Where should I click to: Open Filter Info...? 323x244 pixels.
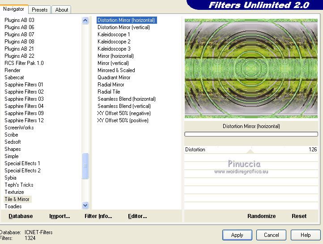98,216
